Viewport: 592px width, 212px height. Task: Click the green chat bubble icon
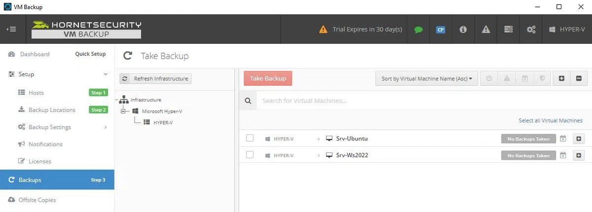pos(418,30)
